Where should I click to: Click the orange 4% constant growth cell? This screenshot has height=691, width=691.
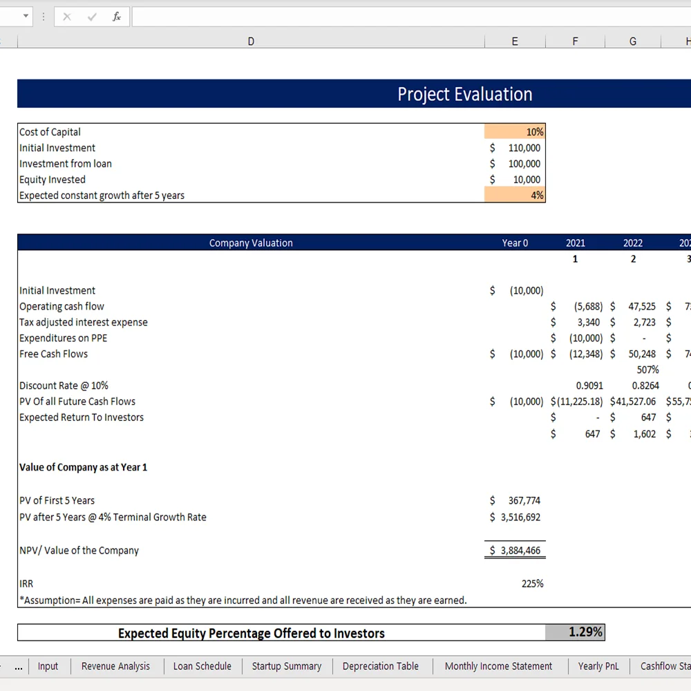[x=515, y=196]
